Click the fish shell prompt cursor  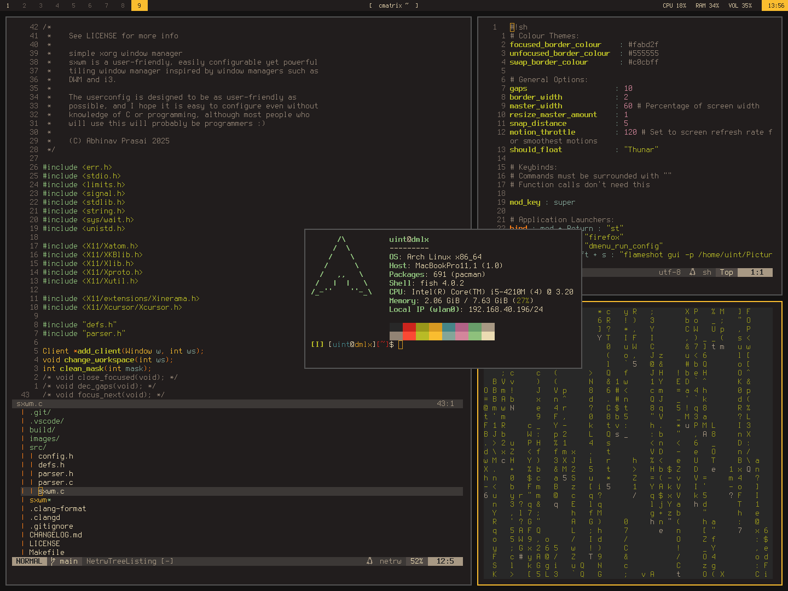click(400, 344)
